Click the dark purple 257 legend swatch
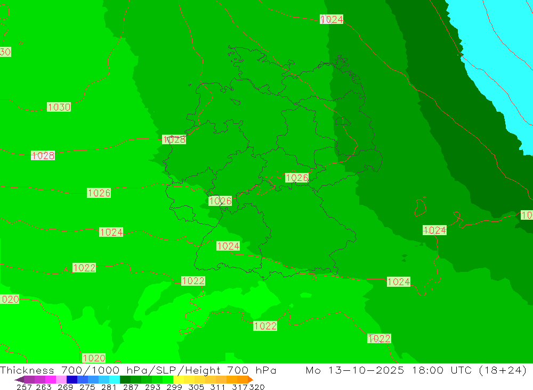This screenshot has height=390, width=533. coord(29,379)
